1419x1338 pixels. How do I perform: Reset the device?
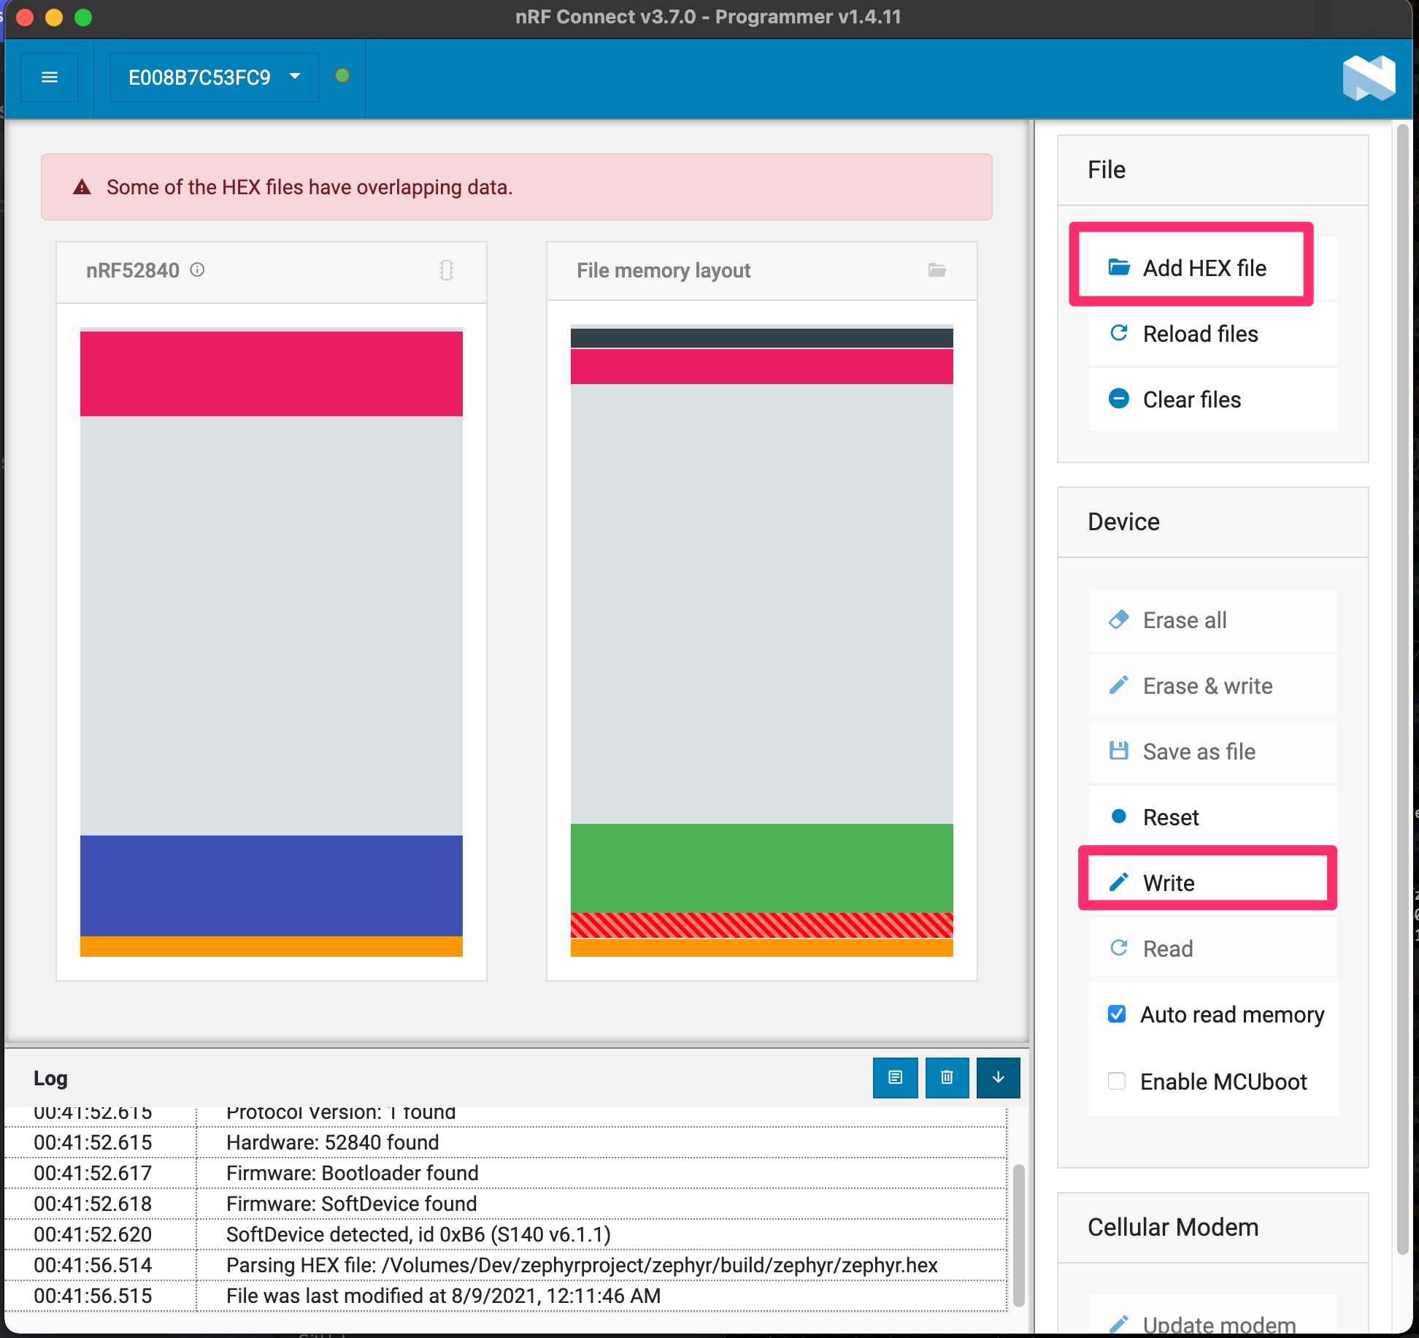pyautogui.click(x=1212, y=817)
